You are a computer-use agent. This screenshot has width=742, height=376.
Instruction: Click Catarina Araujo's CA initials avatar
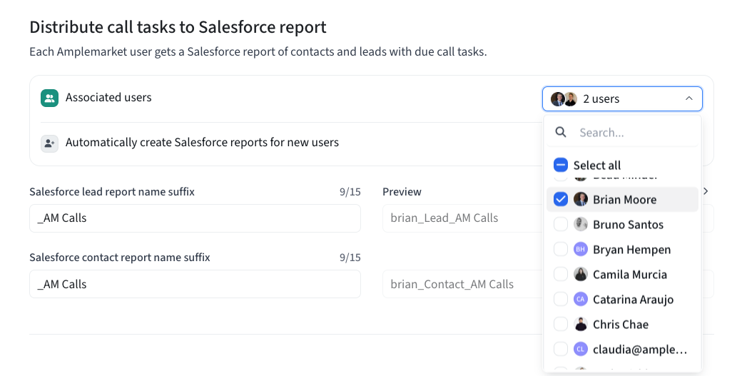point(581,300)
